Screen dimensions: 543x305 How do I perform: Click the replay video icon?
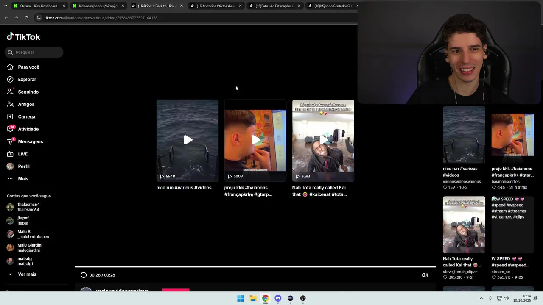pyautogui.click(x=84, y=275)
